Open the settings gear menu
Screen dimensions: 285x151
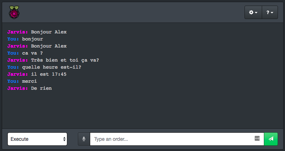click(x=253, y=12)
